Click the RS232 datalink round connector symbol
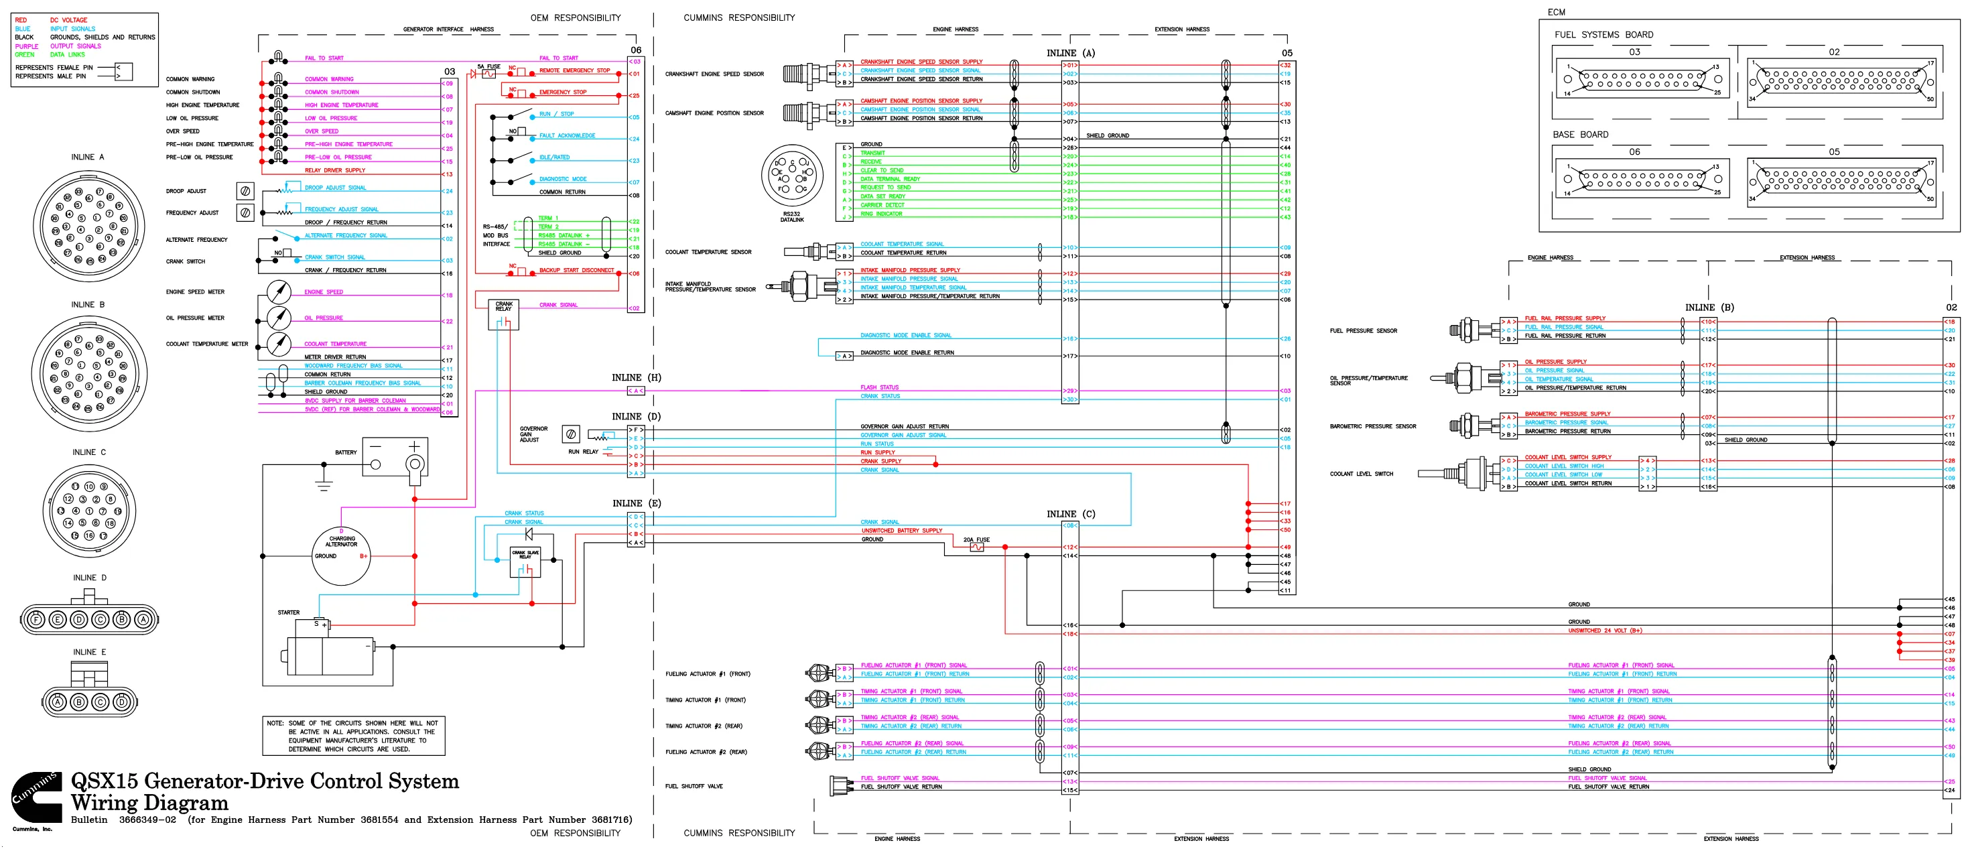The height and width of the screenshot is (849, 1968). pos(791,175)
